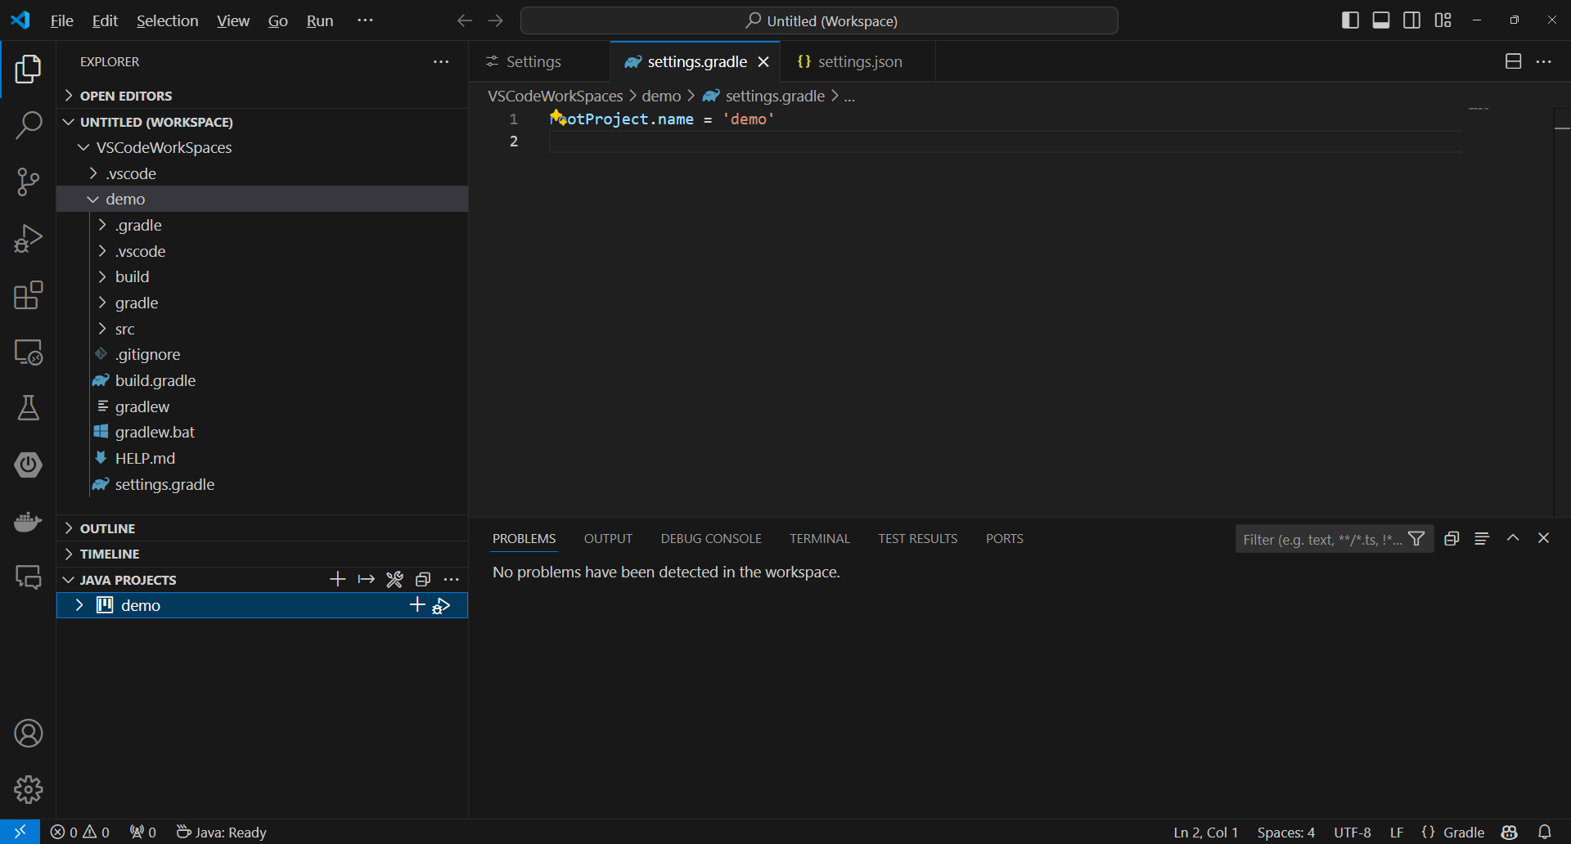Open the Docker whale icon view
Screen dimensions: 1571x844
click(29, 521)
